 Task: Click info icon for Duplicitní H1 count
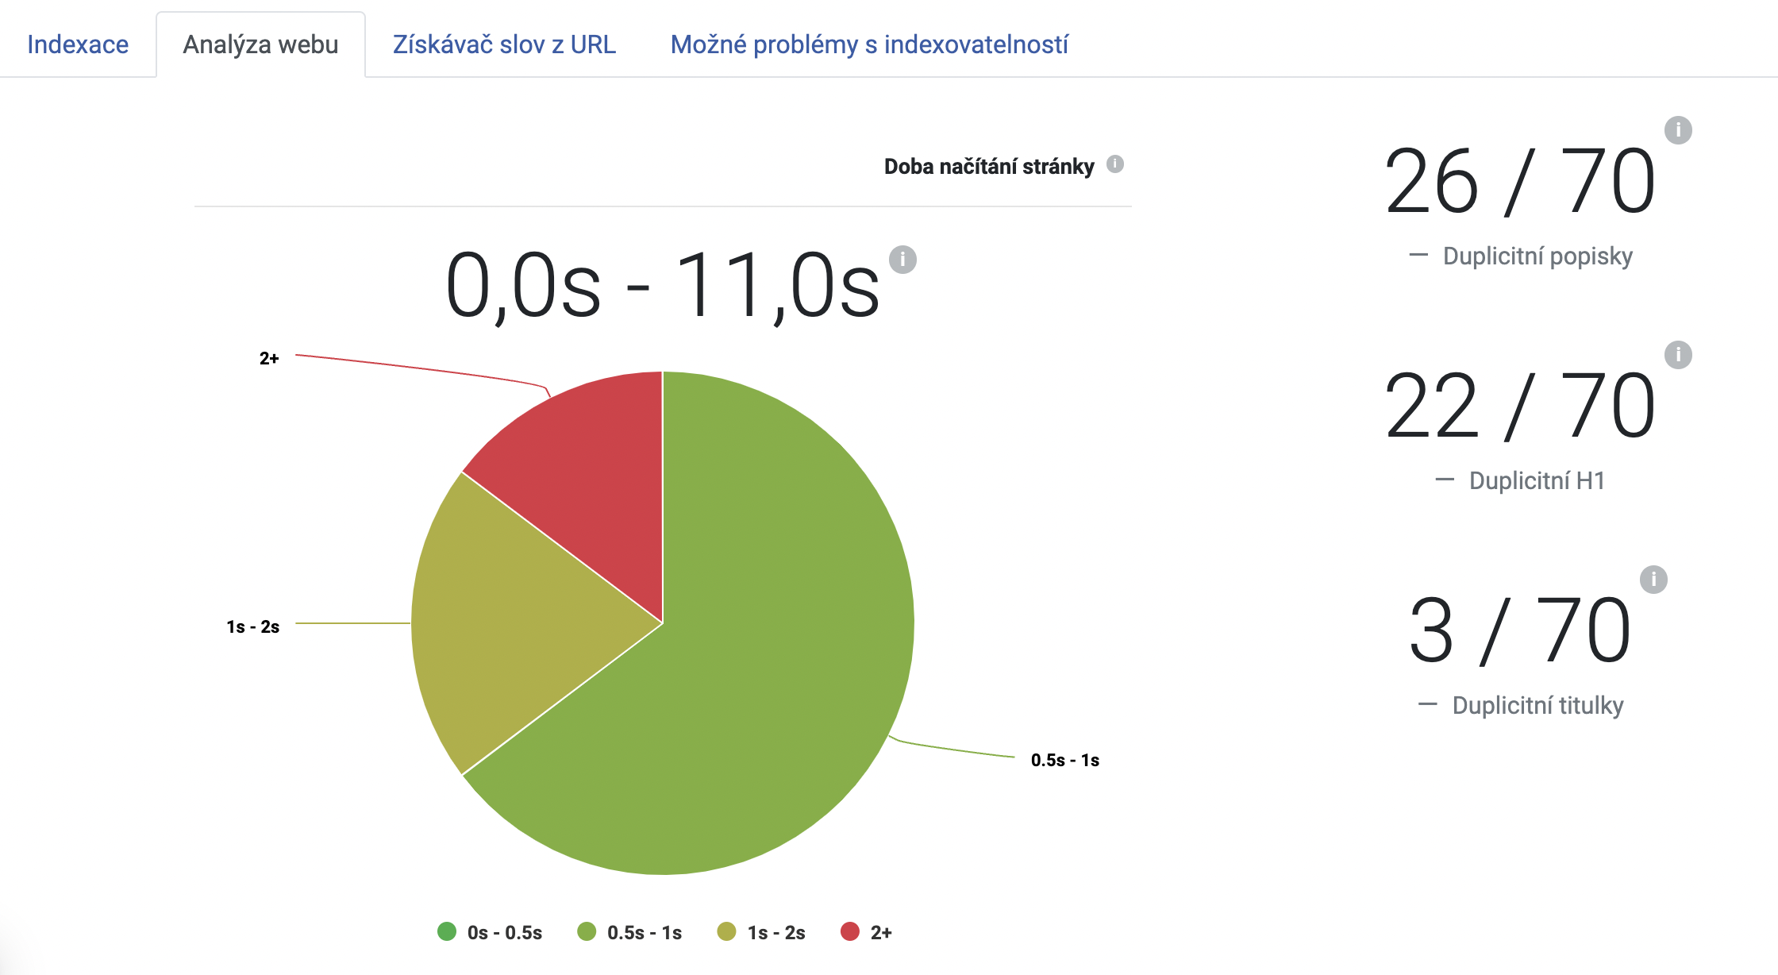tap(1678, 355)
